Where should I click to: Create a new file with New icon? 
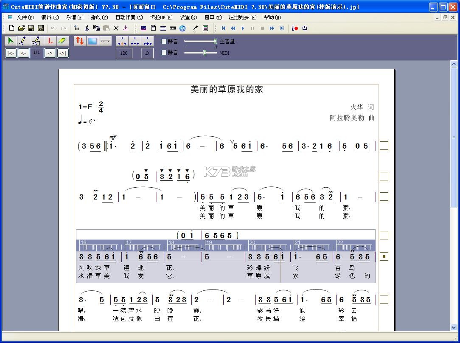pos(11,28)
